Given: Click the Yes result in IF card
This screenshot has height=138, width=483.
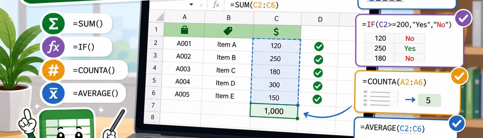Looking at the screenshot, I should tap(410, 49).
